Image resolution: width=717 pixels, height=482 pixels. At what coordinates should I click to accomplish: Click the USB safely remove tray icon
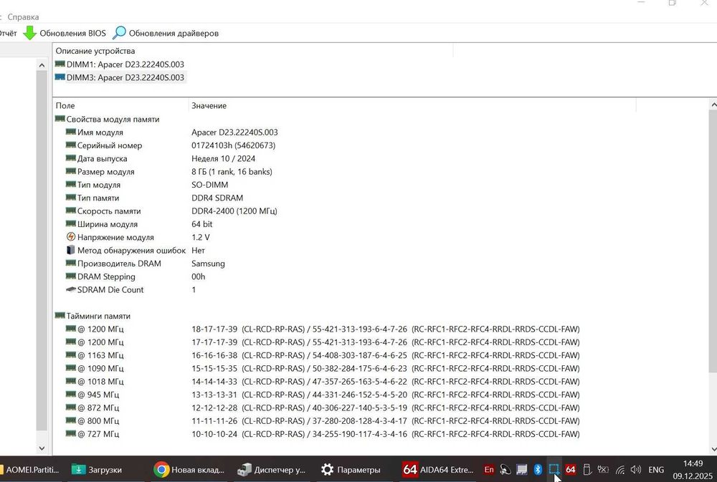587,470
